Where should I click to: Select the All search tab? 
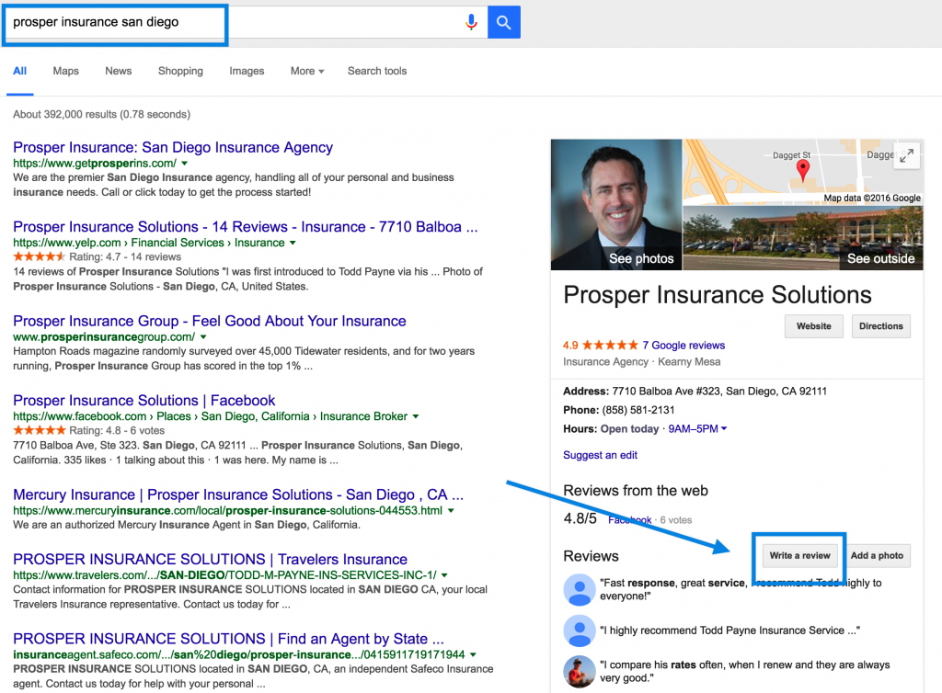click(20, 71)
